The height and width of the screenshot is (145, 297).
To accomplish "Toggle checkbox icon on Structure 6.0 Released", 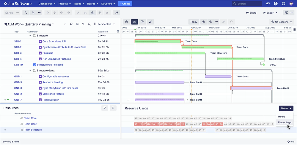I will 34,65.
